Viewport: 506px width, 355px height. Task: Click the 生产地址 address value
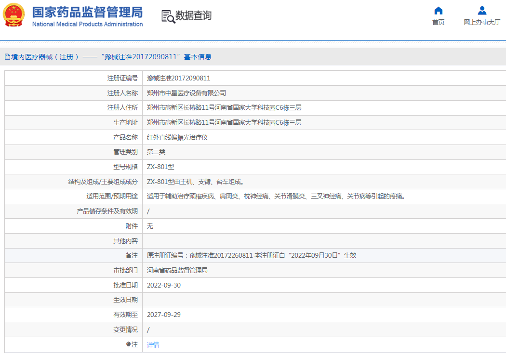click(224, 122)
